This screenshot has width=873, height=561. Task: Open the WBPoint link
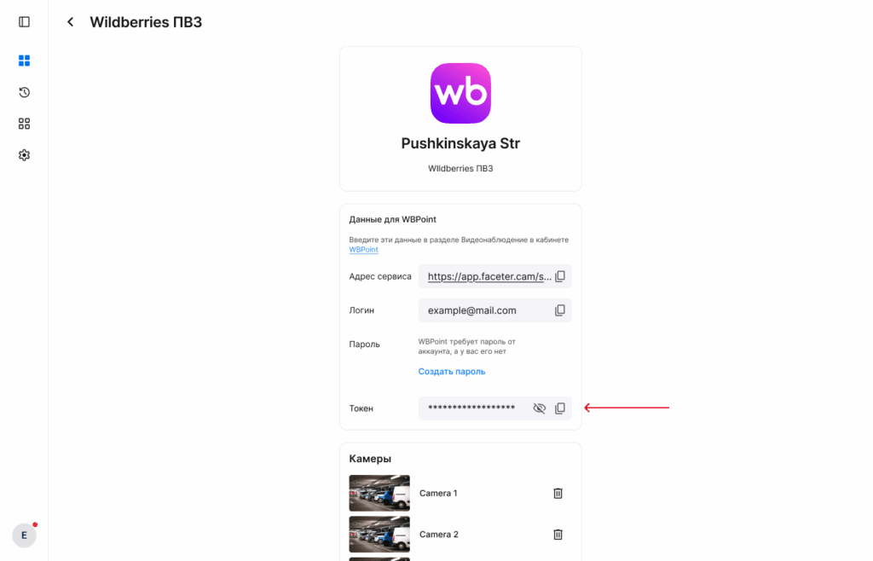point(363,250)
